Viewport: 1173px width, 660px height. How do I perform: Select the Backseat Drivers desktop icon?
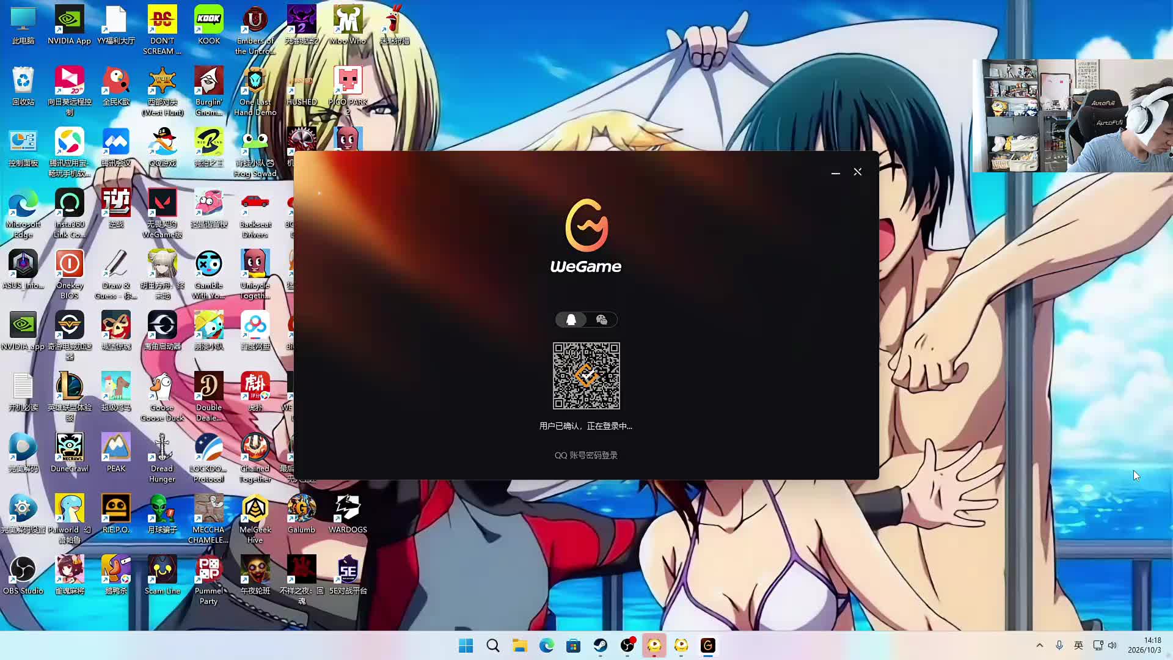click(x=255, y=213)
